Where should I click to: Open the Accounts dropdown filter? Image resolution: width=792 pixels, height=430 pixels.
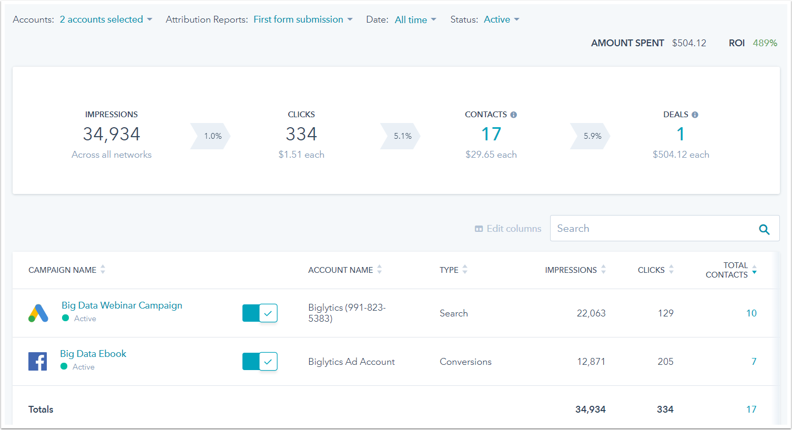tap(106, 19)
